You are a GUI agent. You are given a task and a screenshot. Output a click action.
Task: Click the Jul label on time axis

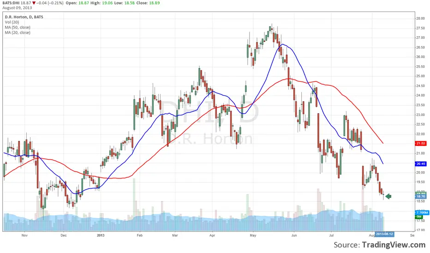coord(331,235)
